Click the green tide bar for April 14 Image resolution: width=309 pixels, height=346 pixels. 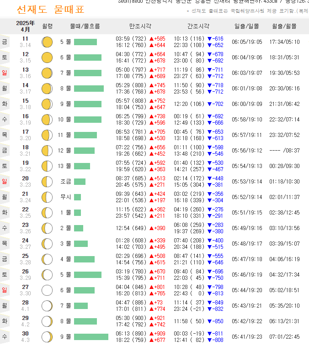coord(89,89)
